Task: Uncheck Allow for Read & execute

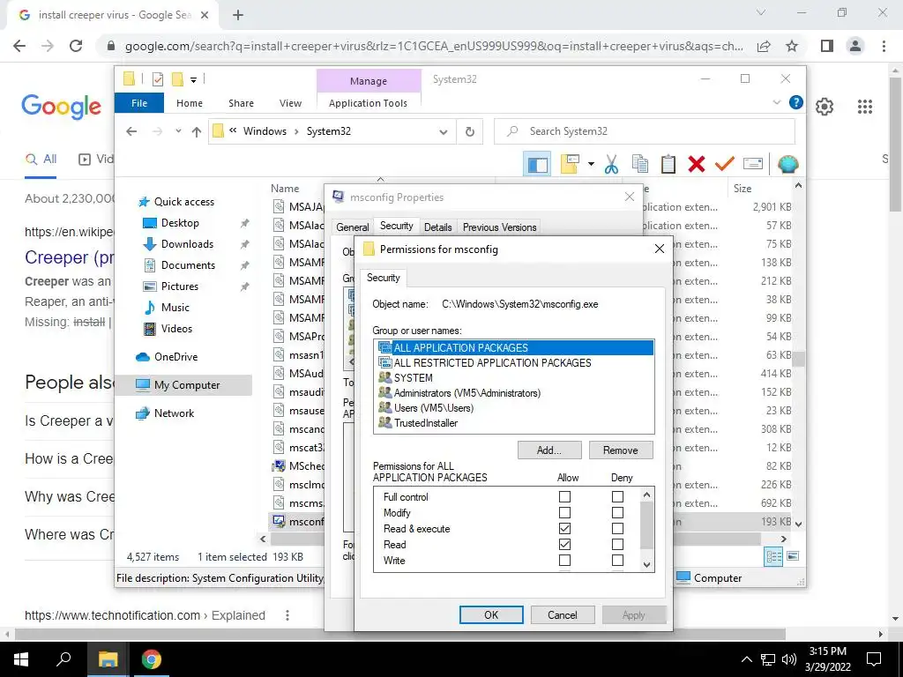Action: tap(565, 528)
